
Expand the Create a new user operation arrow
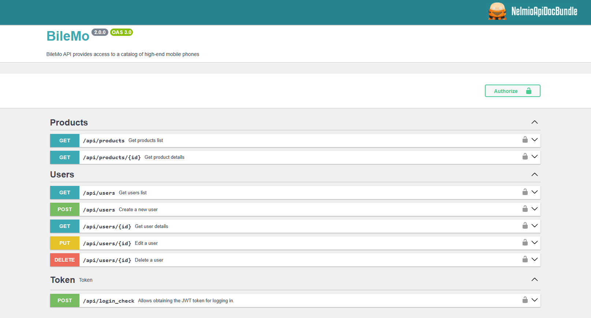[534, 209]
